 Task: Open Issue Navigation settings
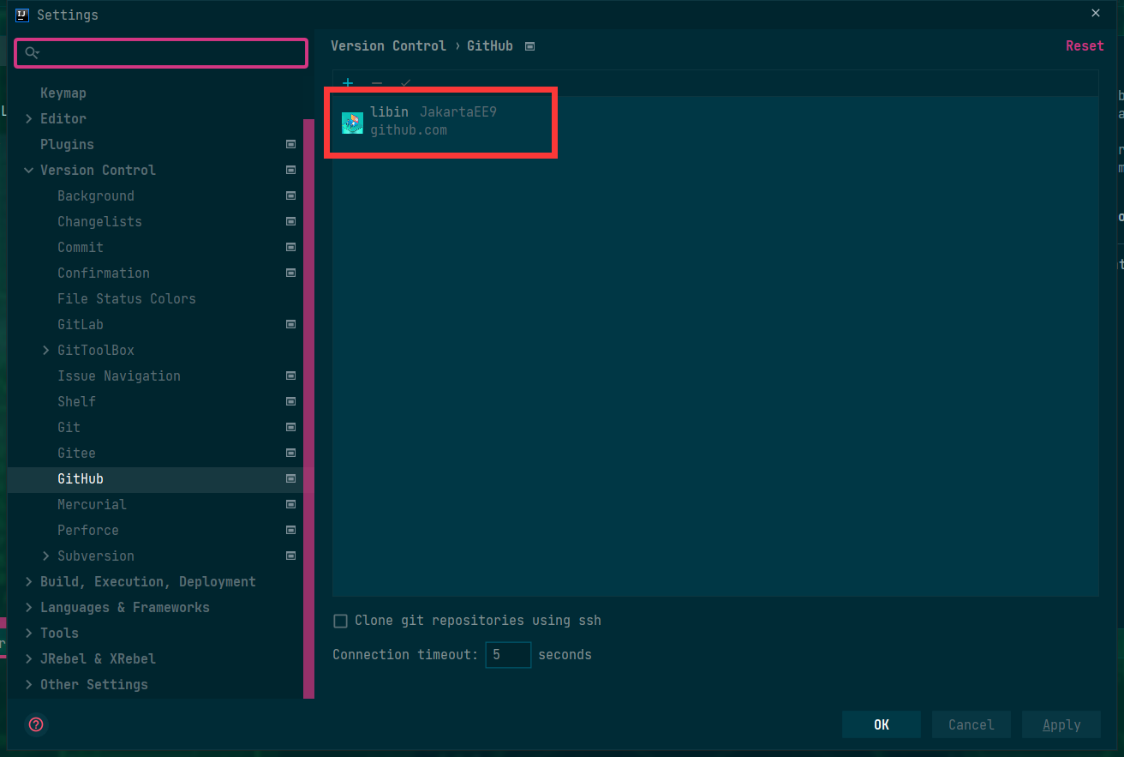pyautogui.click(x=119, y=375)
